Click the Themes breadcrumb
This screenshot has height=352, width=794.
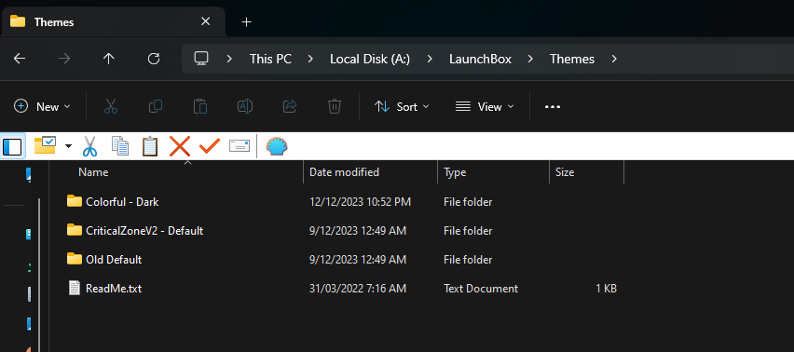(x=572, y=60)
